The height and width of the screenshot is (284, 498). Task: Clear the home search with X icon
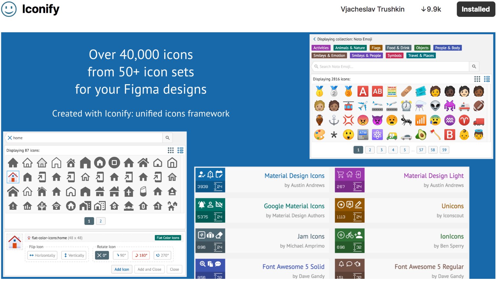tap(10, 138)
